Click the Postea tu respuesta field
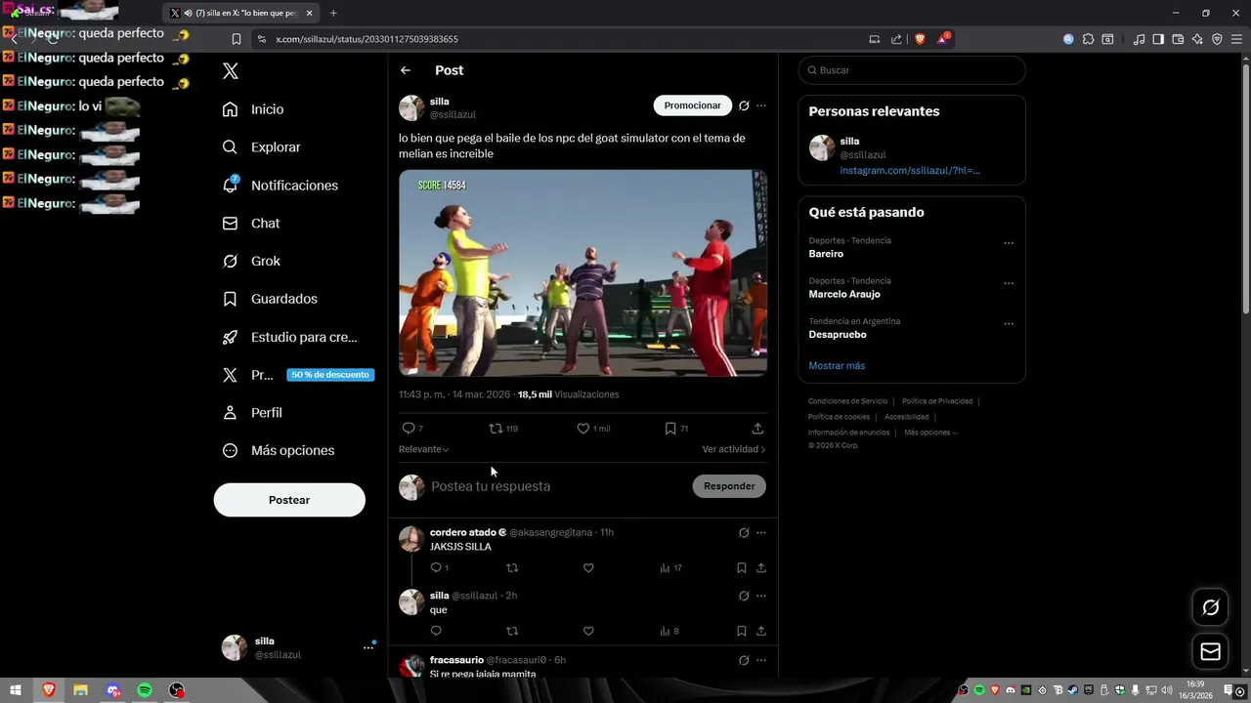Viewport: 1251px width, 703px height. tap(557, 486)
